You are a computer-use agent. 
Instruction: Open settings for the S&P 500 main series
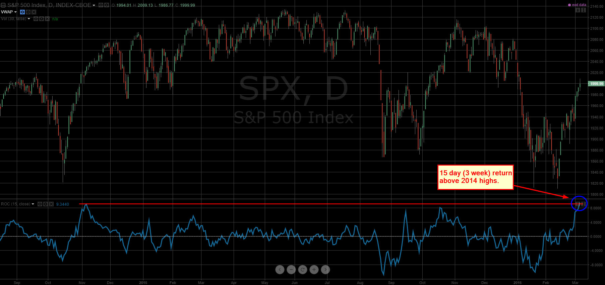coord(107,5)
